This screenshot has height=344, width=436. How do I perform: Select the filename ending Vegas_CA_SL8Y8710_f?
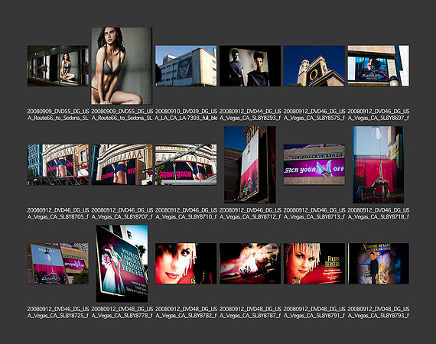186,213
